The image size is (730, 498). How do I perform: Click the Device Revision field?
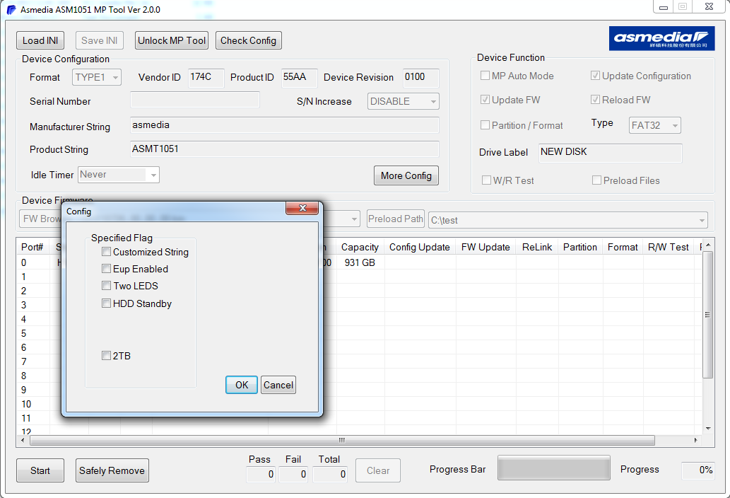tap(420, 77)
